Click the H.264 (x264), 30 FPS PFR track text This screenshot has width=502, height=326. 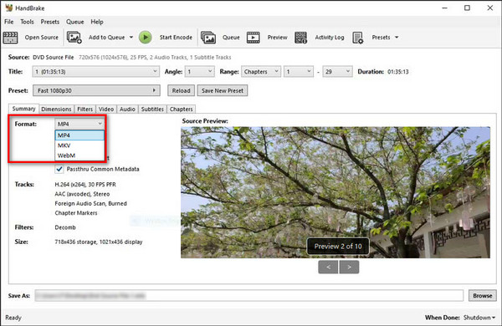coord(85,184)
